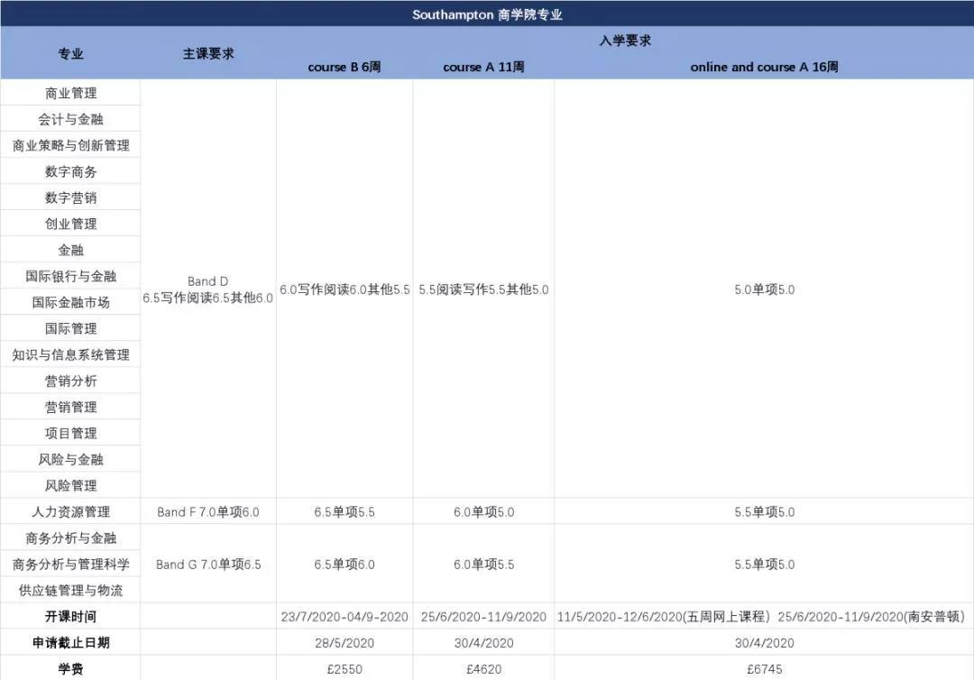Click the 供应链管理与物流 cell

(x=69, y=589)
